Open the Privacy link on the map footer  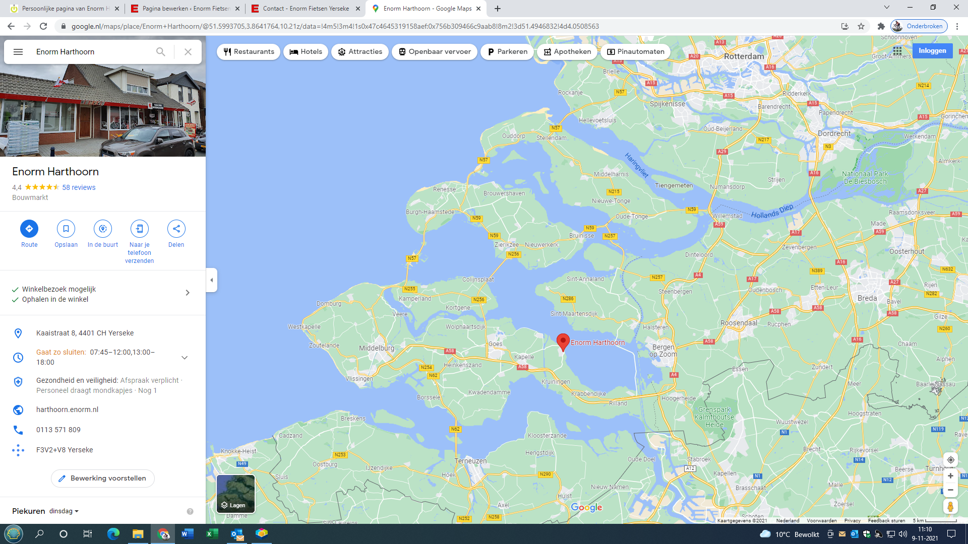(x=852, y=520)
